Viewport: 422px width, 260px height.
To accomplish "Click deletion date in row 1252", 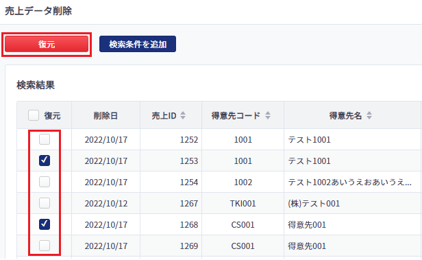I will [x=106, y=139].
